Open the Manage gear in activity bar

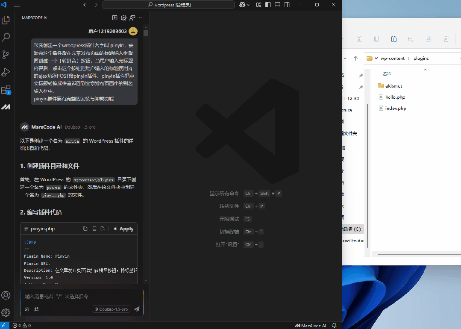[6, 312]
